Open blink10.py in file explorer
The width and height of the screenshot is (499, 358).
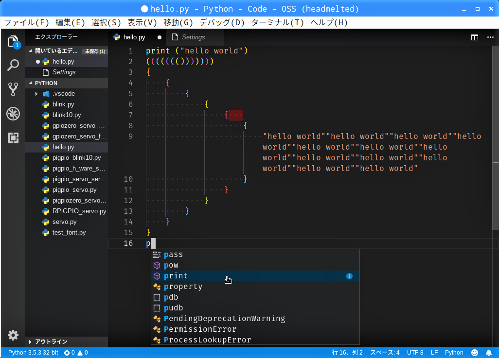point(67,115)
